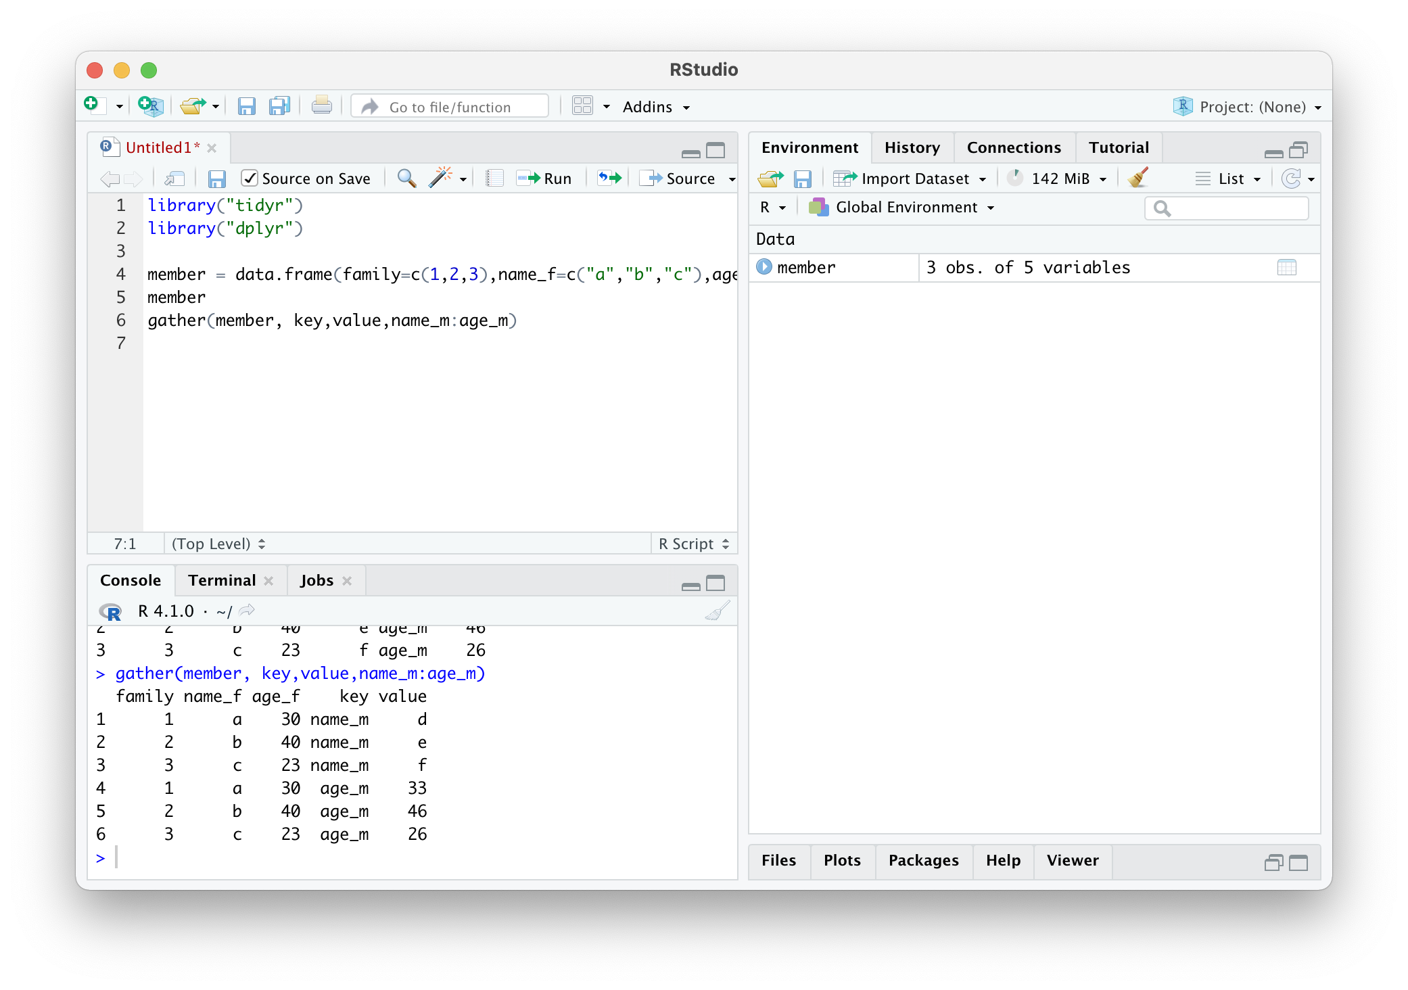This screenshot has width=1408, height=990.
Task: Clear environment objects broom icon
Action: [x=1139, y=178]
